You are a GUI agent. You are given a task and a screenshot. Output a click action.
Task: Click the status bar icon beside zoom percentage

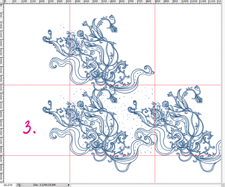coord(19,185)
